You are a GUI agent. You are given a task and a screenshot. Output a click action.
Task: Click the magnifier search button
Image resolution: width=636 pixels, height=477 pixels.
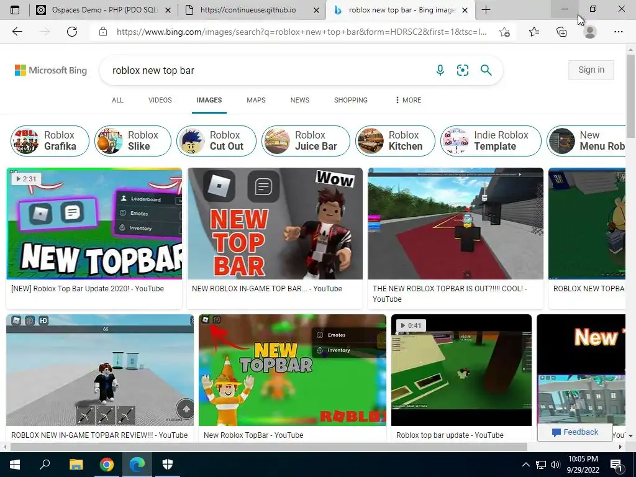pos(486,70)
